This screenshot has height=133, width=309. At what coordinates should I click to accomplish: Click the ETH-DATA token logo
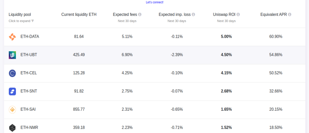(13, 37)
